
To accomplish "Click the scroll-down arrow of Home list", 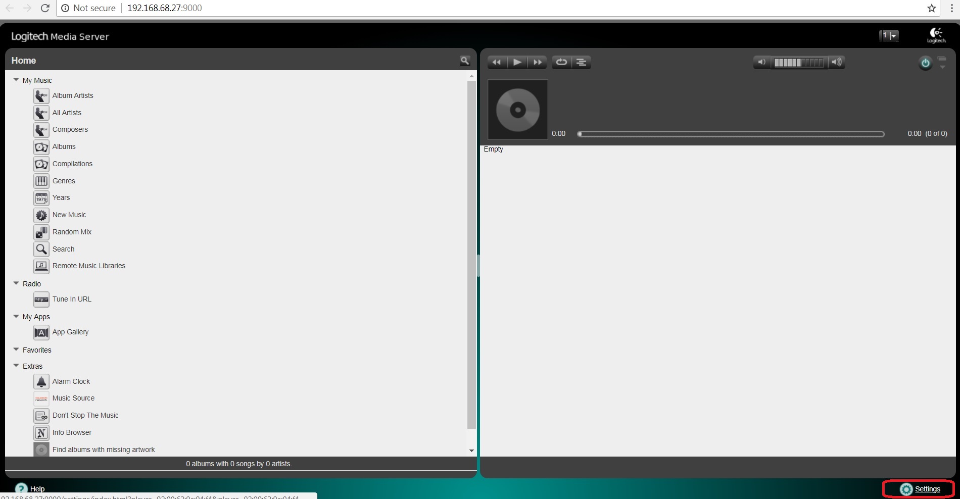I will click(x=471, y=451).
